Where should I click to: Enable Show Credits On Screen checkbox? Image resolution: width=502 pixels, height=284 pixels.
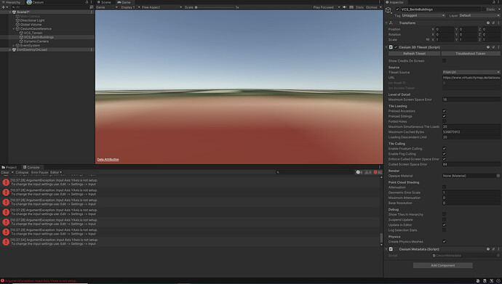(x=444, y=61)
